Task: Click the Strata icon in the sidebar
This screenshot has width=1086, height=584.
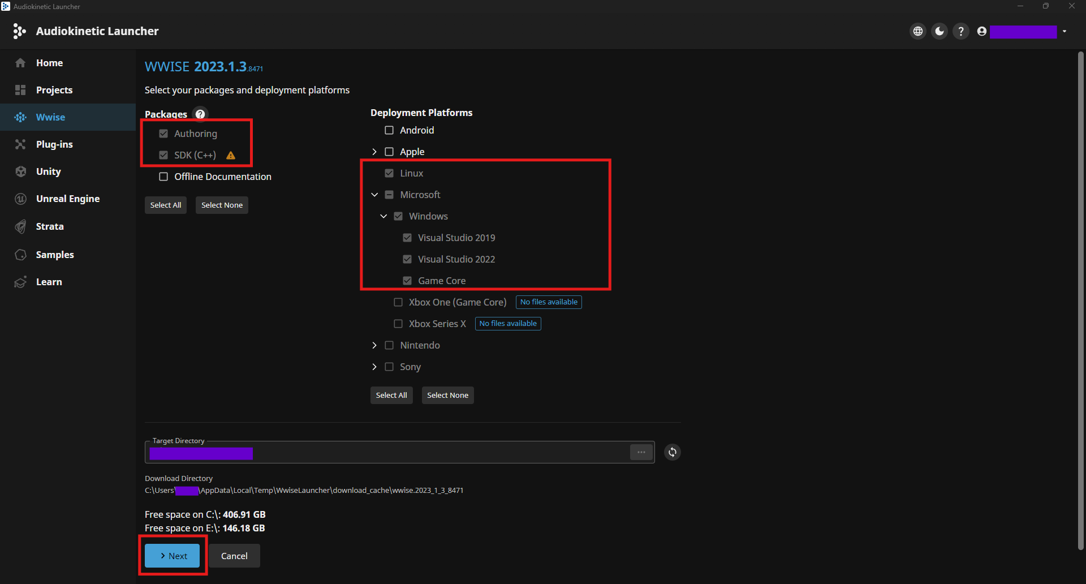Action: [x=20, y=226]
